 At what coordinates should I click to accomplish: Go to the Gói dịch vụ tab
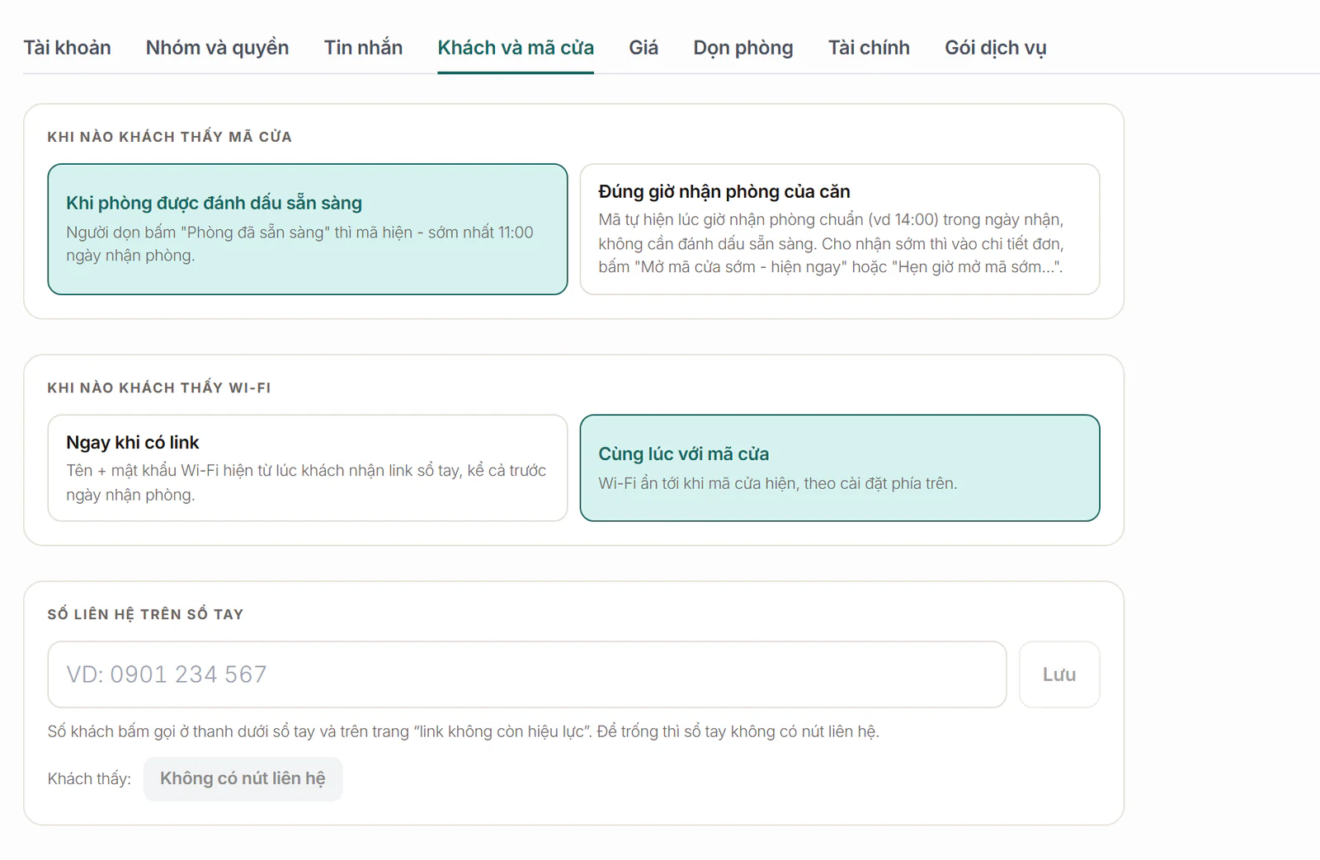point(995,48)
